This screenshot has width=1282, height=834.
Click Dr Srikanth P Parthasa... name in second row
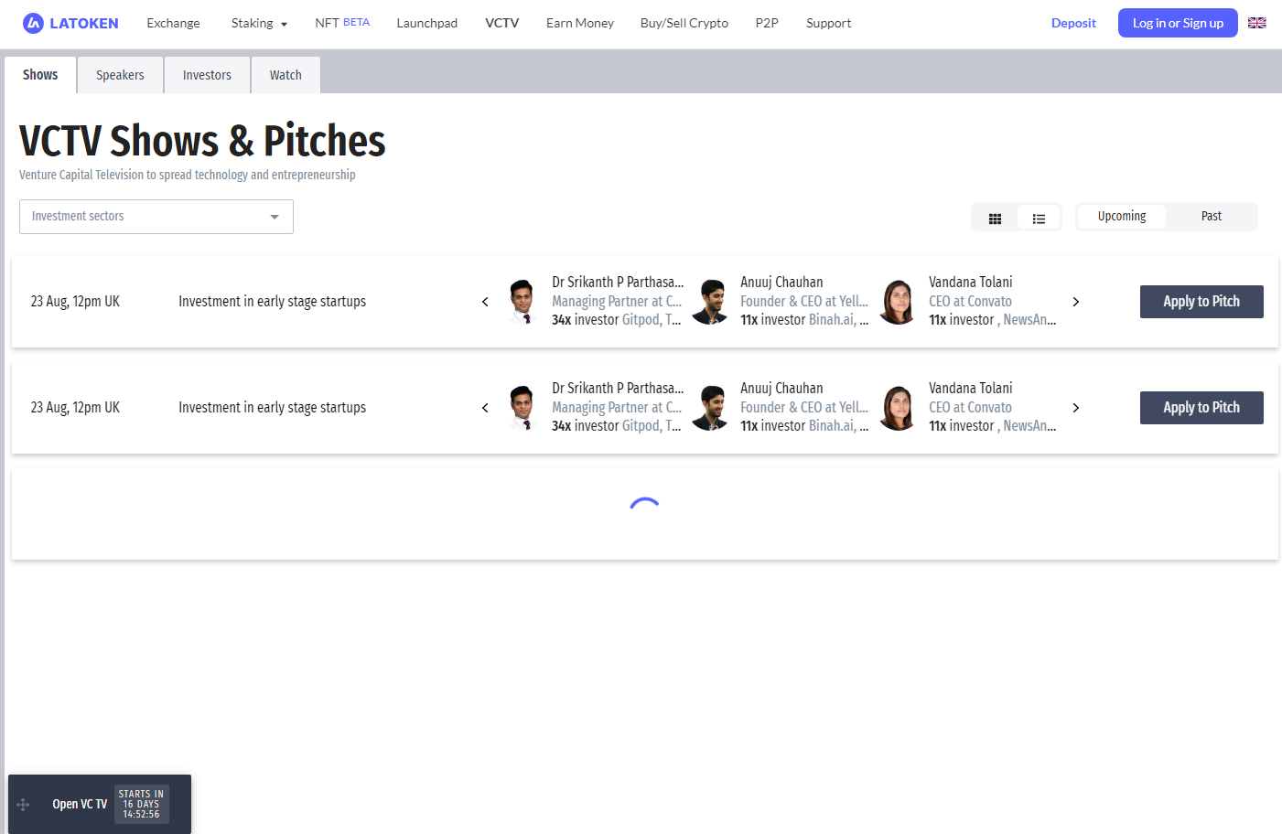click(618, 389)
